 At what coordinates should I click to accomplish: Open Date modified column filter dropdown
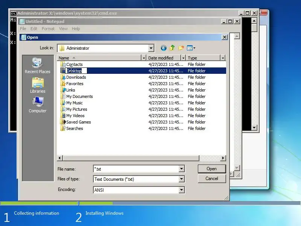tap(183, 58)
